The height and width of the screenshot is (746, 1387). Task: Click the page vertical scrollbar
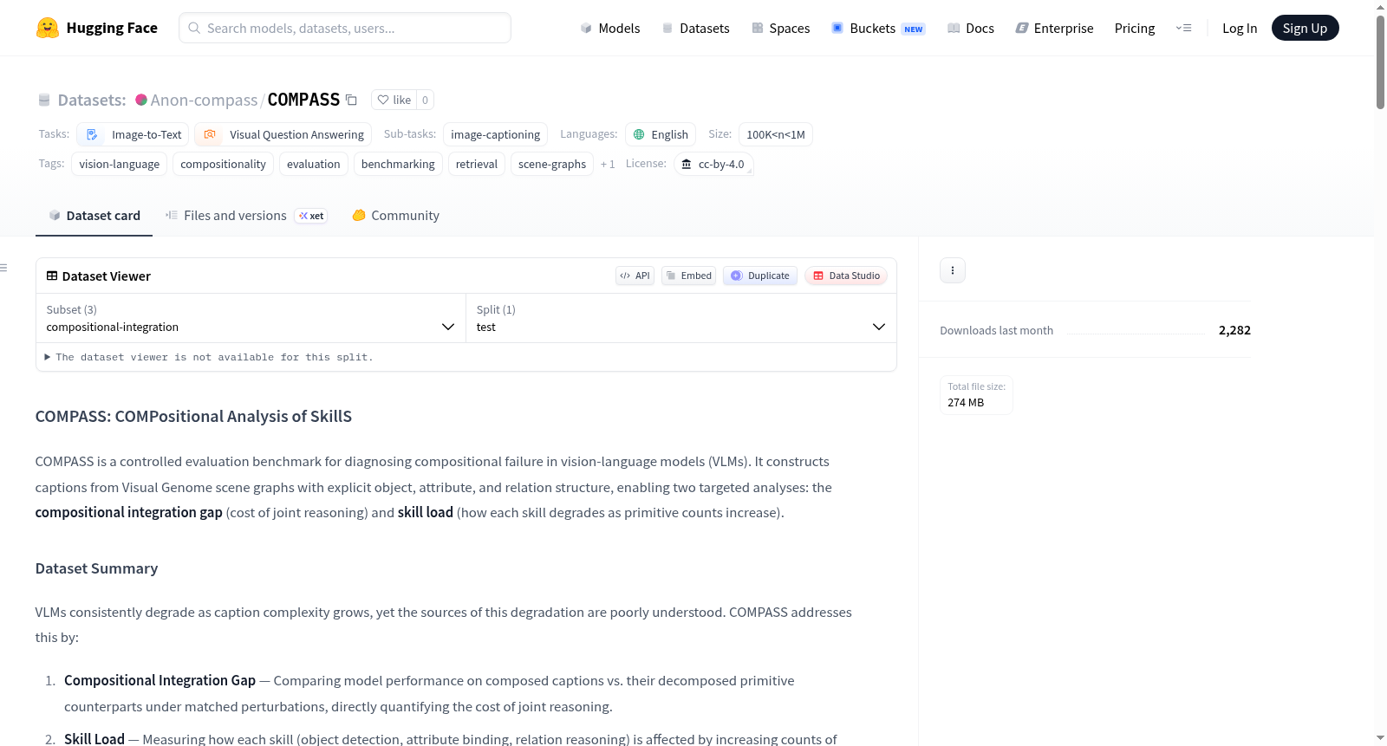(x=1380, y=61)
